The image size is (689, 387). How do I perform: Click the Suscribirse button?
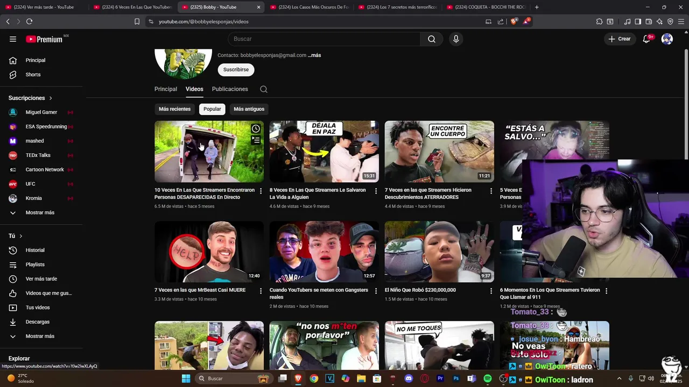click(x=236, y=70)
